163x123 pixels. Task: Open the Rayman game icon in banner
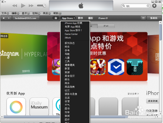click(x=98, y=67)
